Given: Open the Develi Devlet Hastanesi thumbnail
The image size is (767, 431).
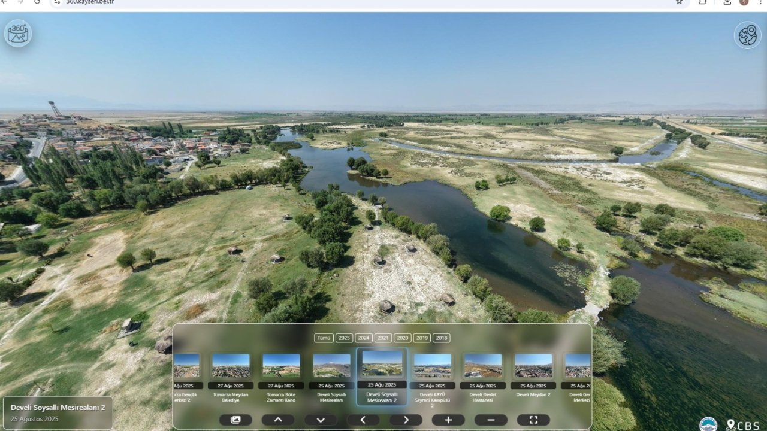Looking at the screenshot, I should tap(483, 366).
